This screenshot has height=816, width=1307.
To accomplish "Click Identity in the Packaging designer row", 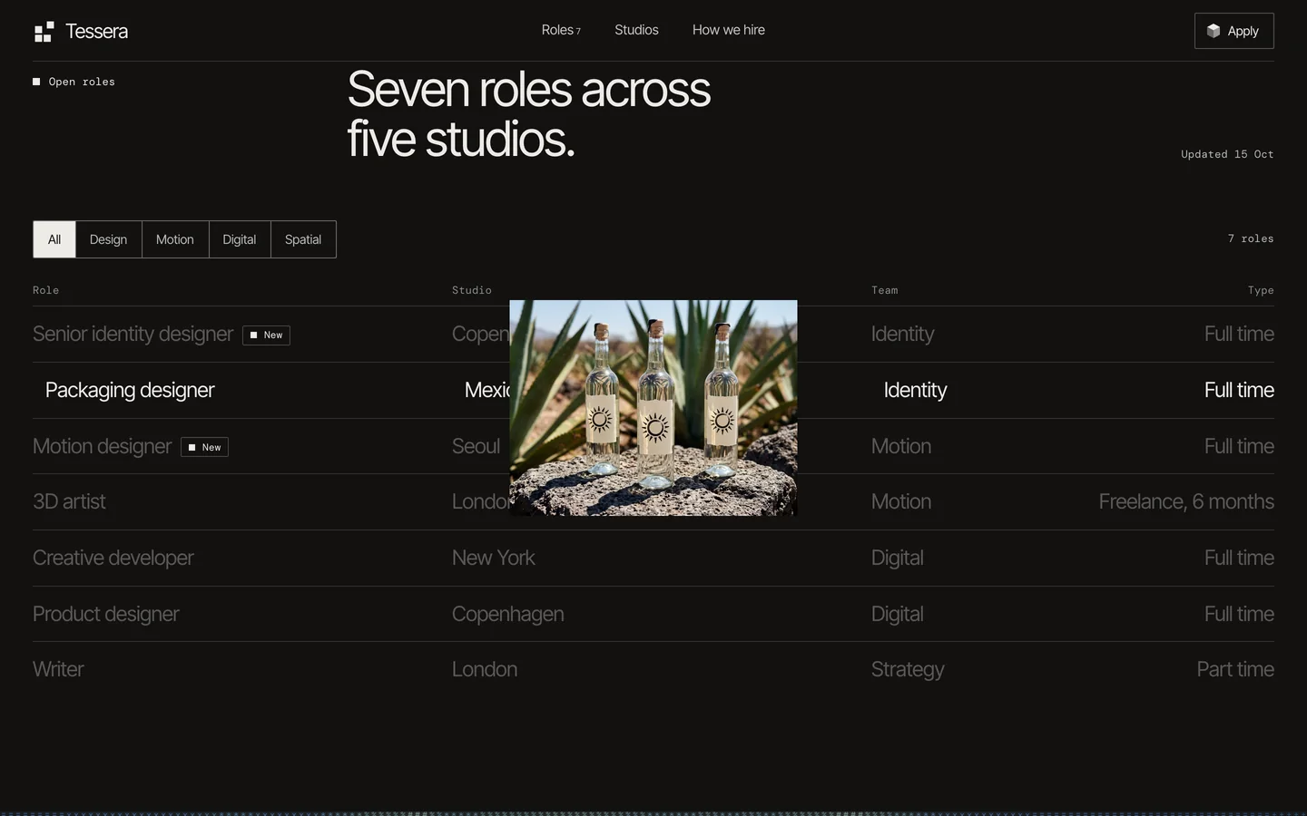I will pyautogui.click(x=915, y=390).
